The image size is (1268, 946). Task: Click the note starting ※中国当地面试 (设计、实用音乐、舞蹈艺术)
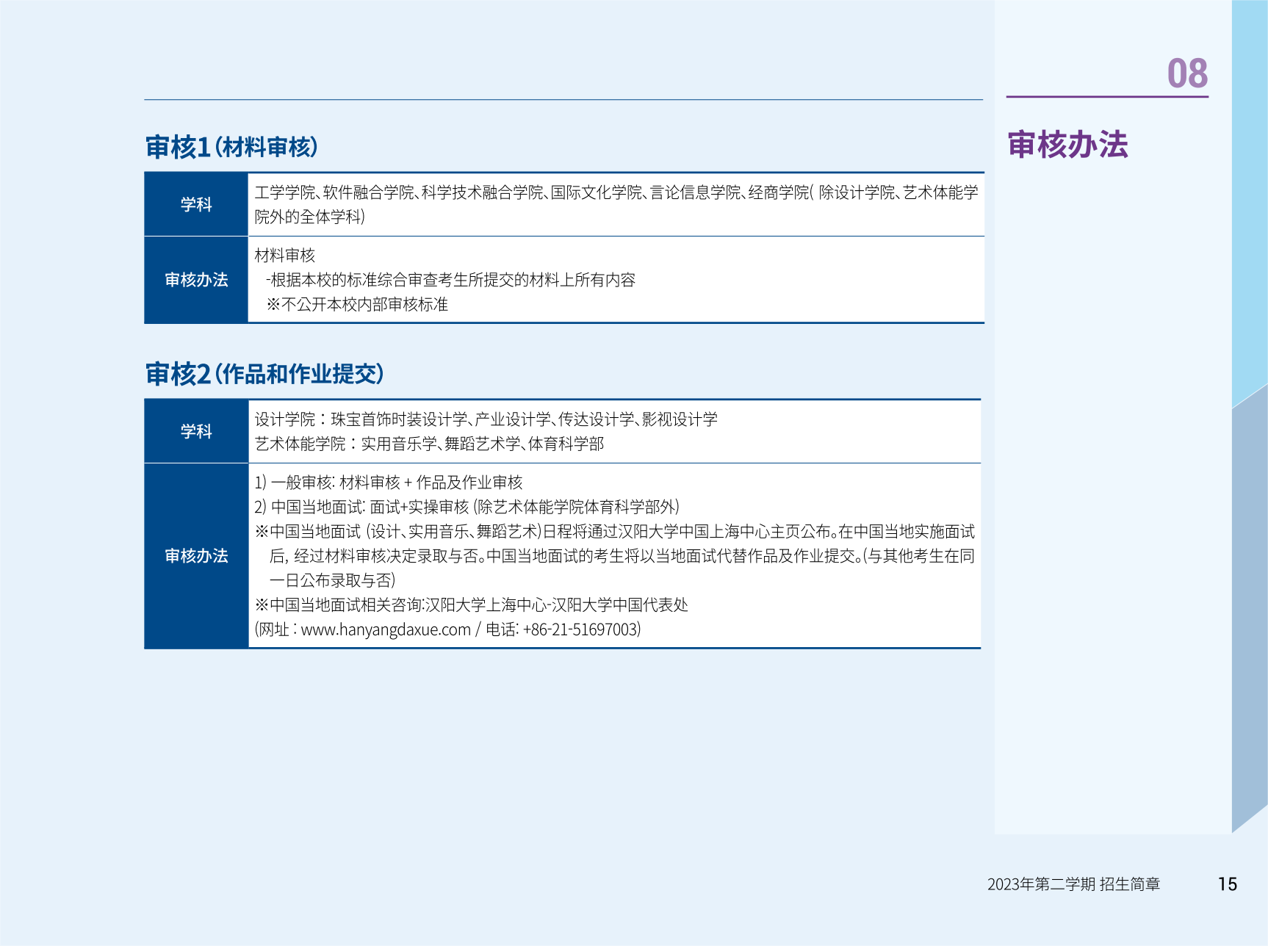pos(615,532)
